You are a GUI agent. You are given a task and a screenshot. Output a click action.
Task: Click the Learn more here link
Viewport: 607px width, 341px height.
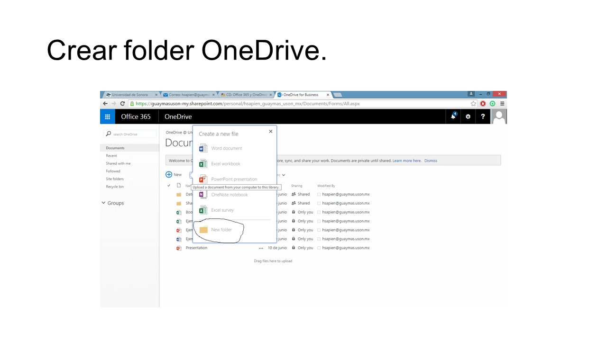[407, 161]
